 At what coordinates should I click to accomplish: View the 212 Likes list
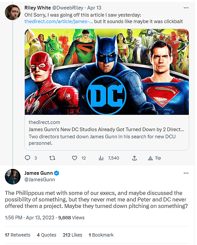(72, 235)
